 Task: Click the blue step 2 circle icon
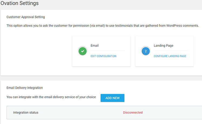pyautogui.click(x=146, y=51)
